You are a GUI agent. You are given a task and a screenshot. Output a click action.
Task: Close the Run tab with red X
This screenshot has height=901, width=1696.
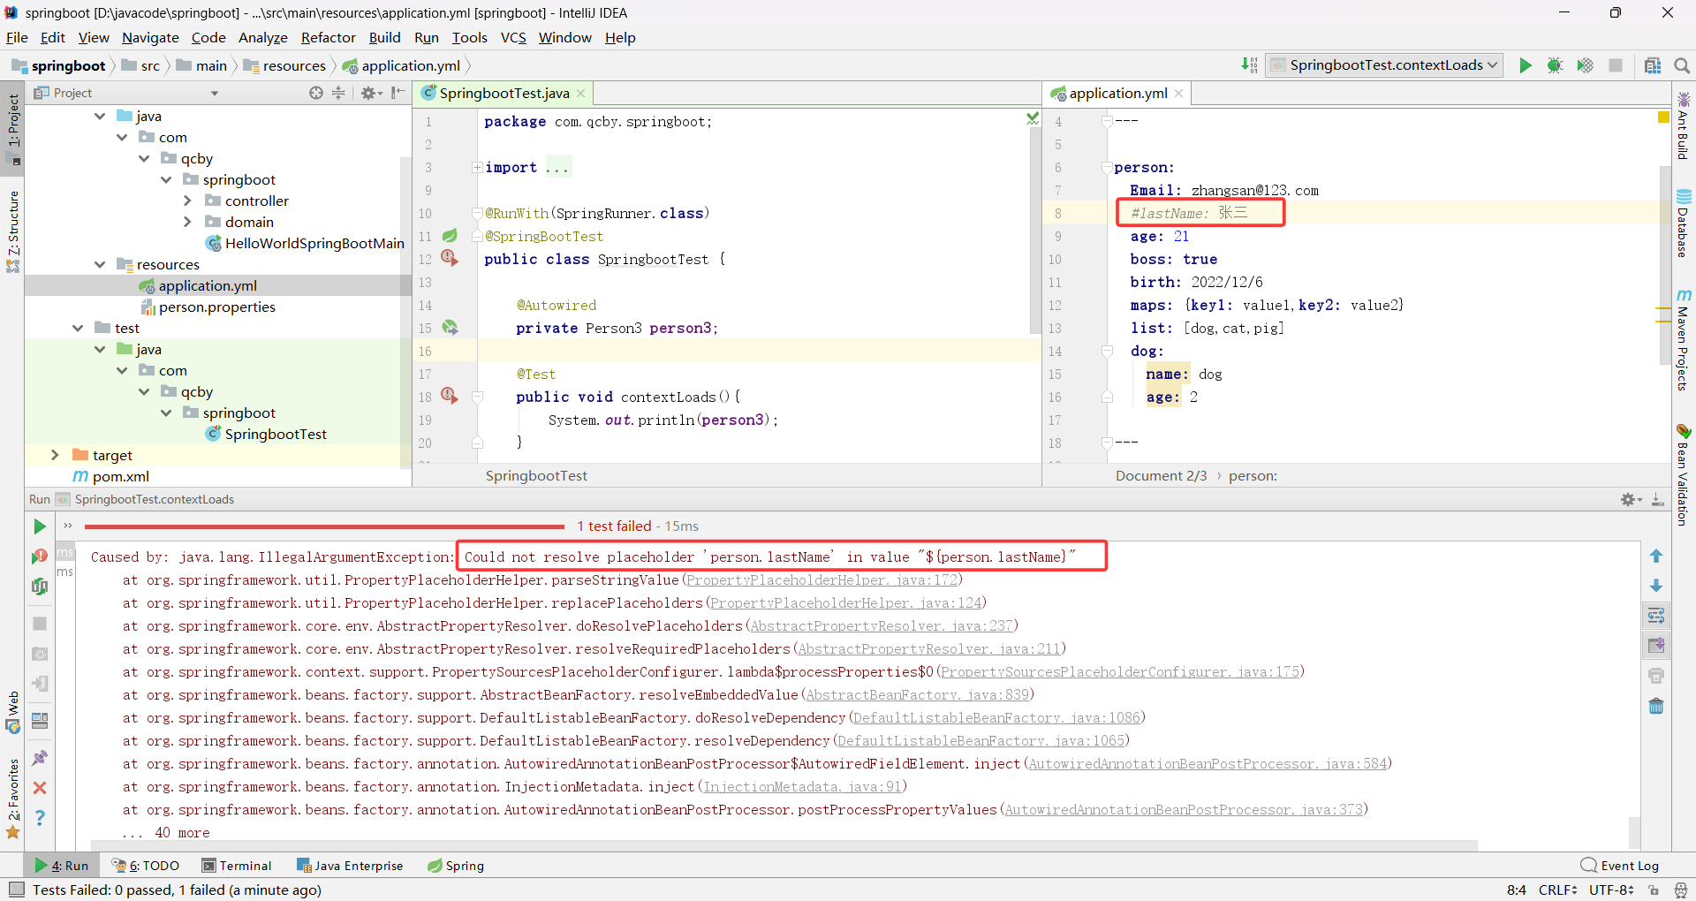click(40, 788)
